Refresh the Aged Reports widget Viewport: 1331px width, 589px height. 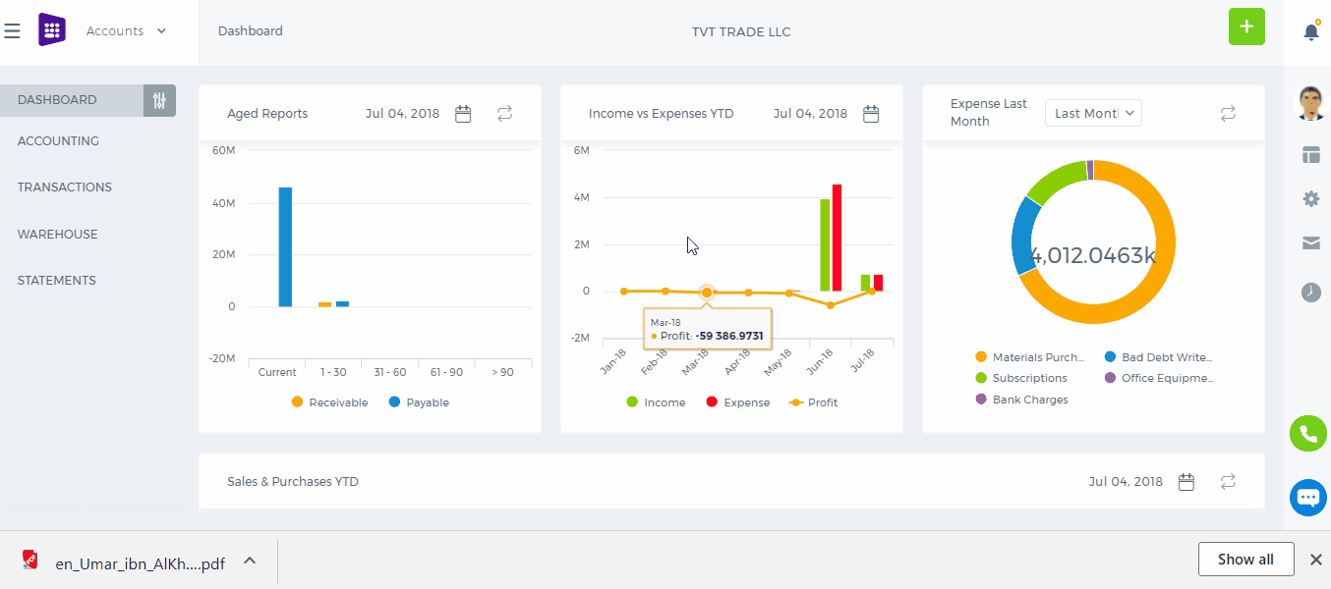tap(504, 114)
